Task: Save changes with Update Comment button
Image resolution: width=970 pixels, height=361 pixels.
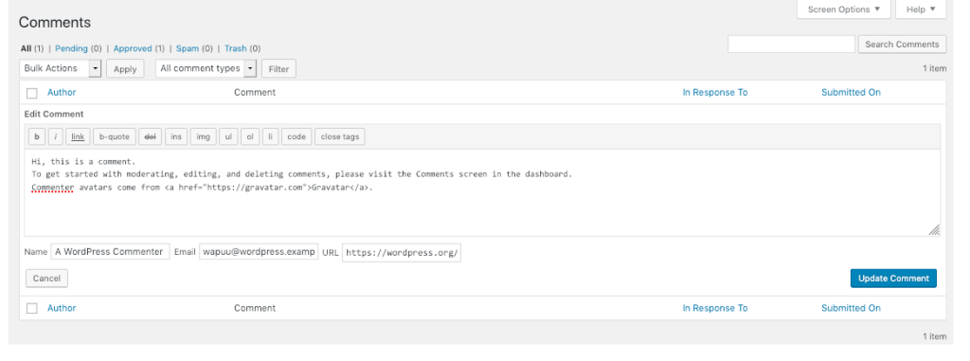Action: [893, 278]
